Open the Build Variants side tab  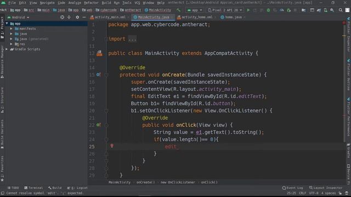point(2,134)
